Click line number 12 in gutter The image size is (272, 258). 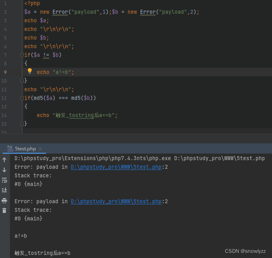pyautogui.click(x=4, y=98)
